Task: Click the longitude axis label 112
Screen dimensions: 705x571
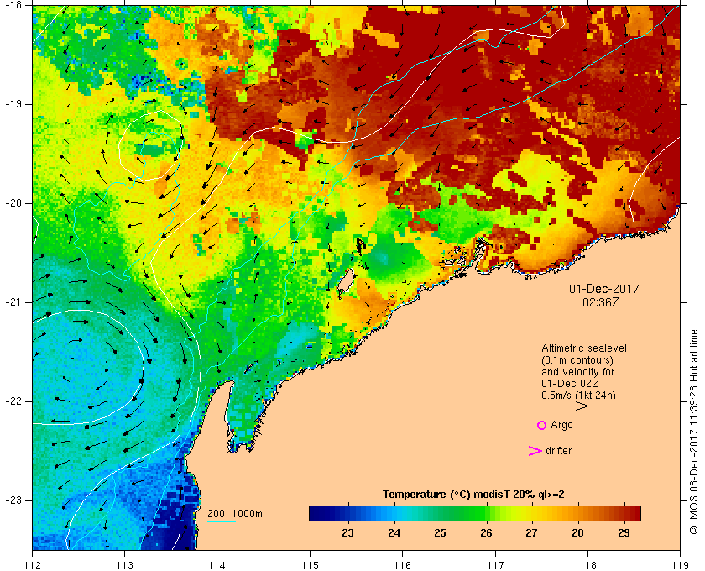Action: click(33, 565)
